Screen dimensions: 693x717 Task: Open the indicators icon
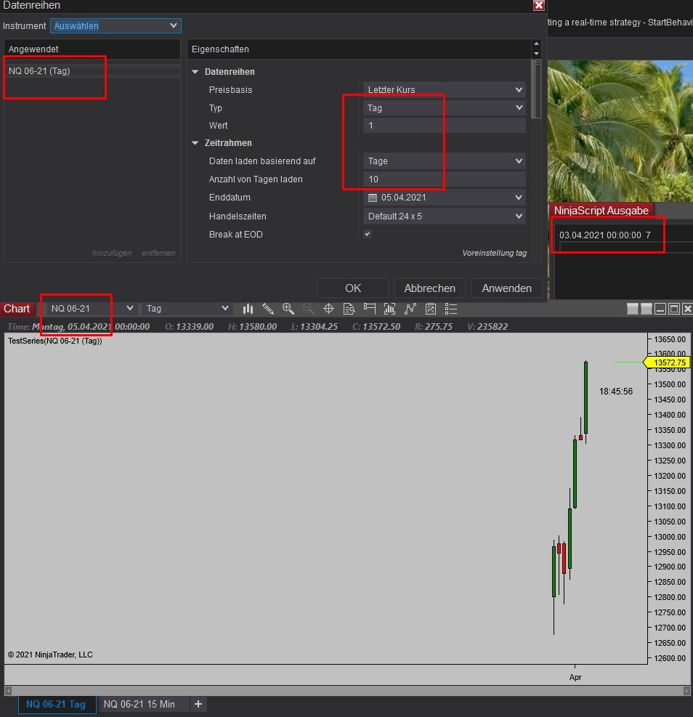(410, 309)
